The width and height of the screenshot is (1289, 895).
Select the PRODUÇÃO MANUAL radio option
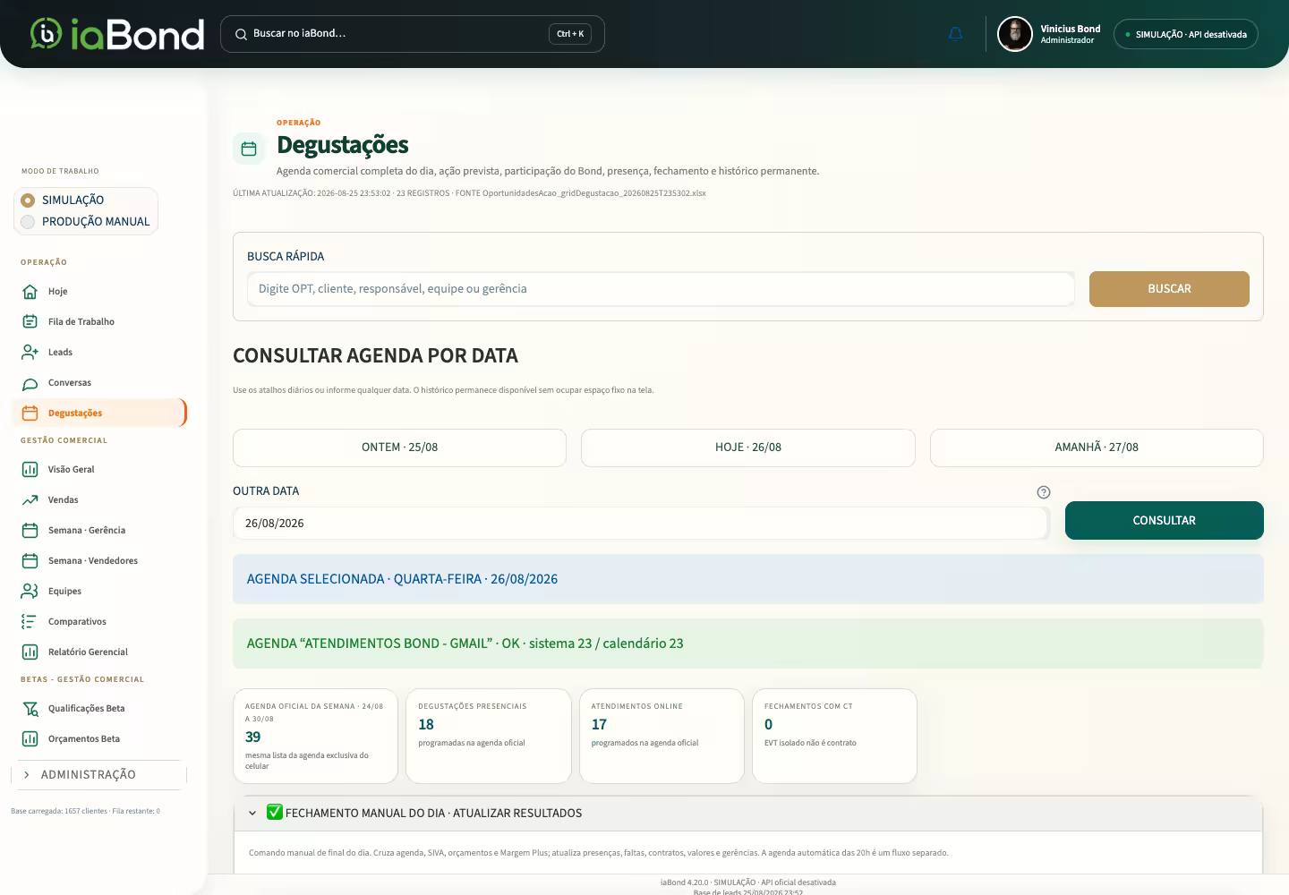(x=28, y=222)
